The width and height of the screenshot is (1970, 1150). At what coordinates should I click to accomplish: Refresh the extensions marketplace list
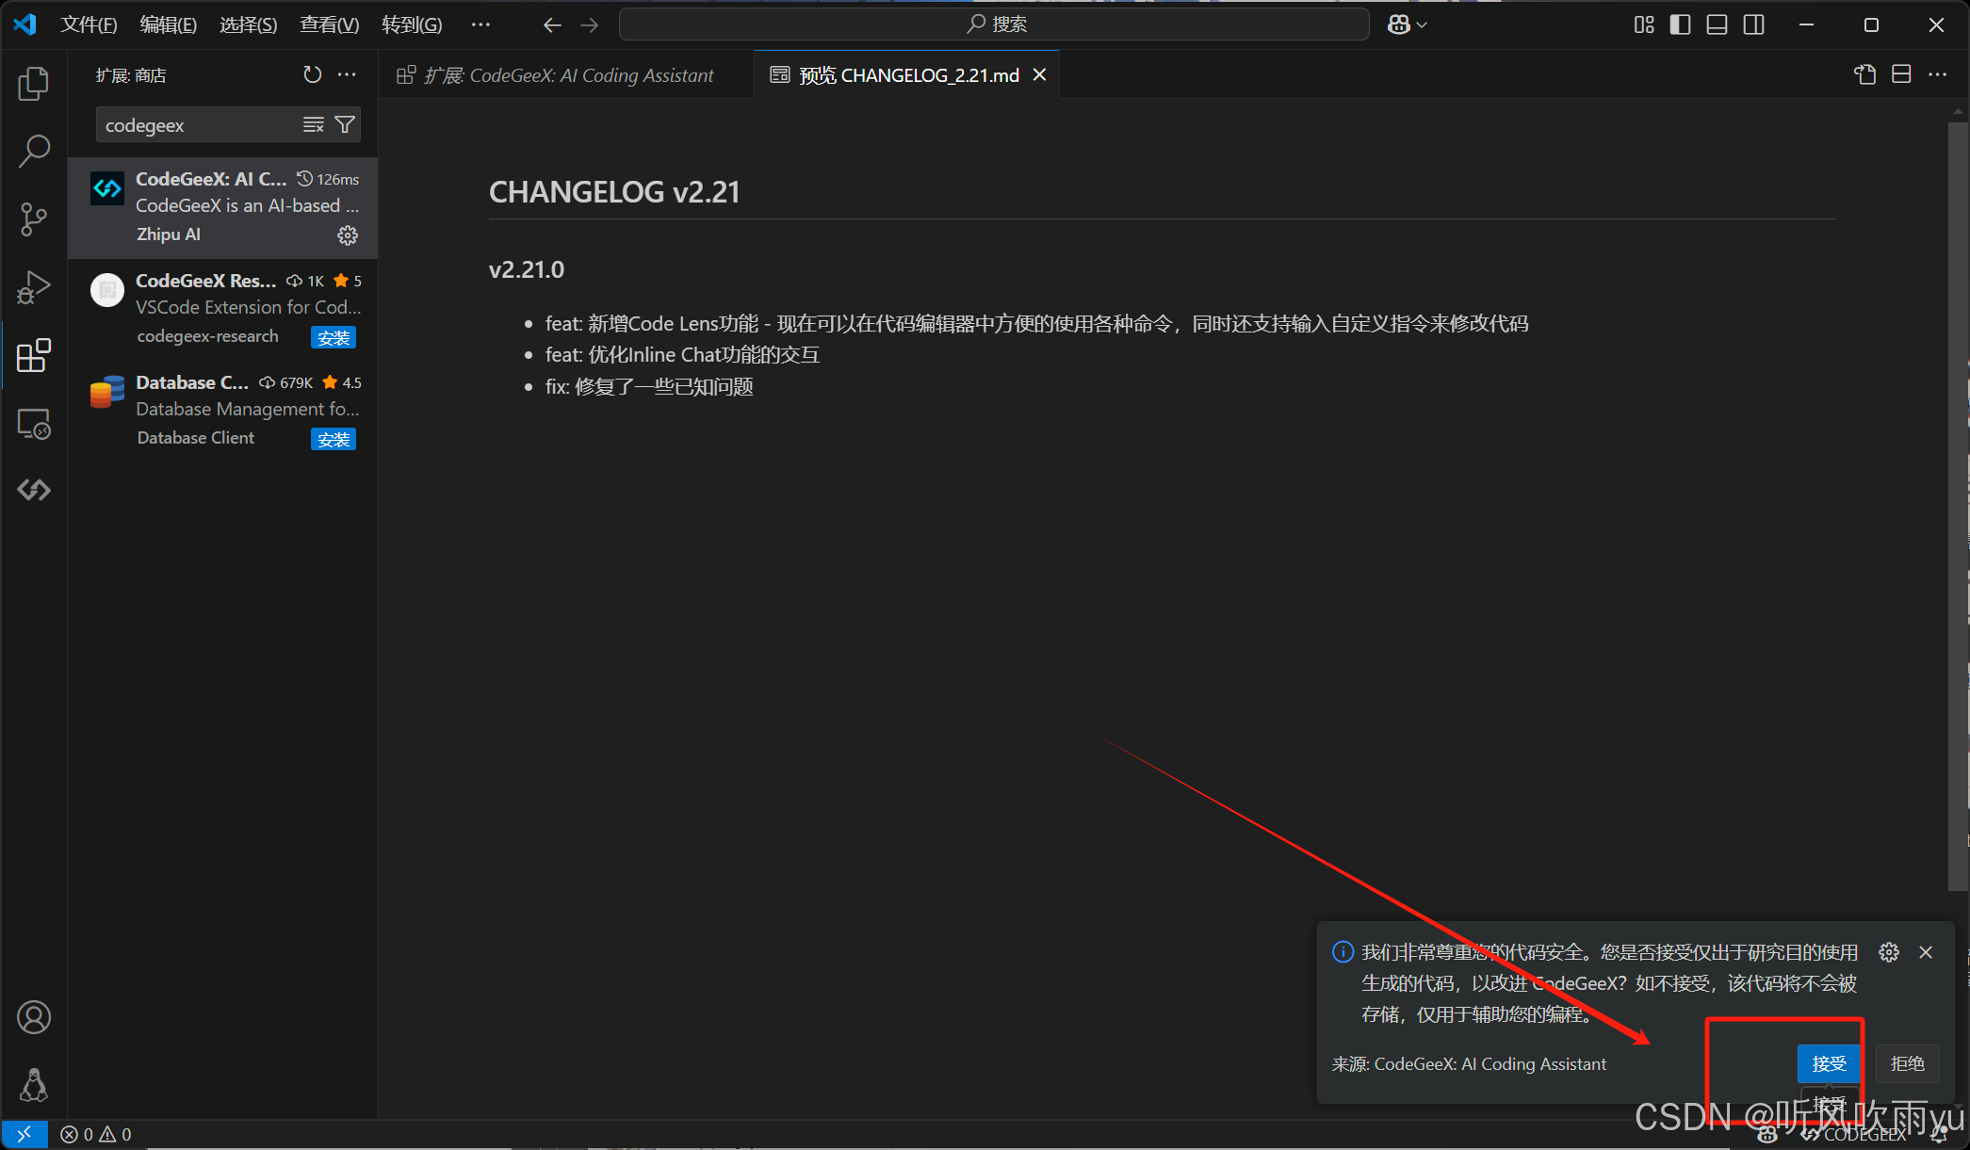(x=312, y=74)
